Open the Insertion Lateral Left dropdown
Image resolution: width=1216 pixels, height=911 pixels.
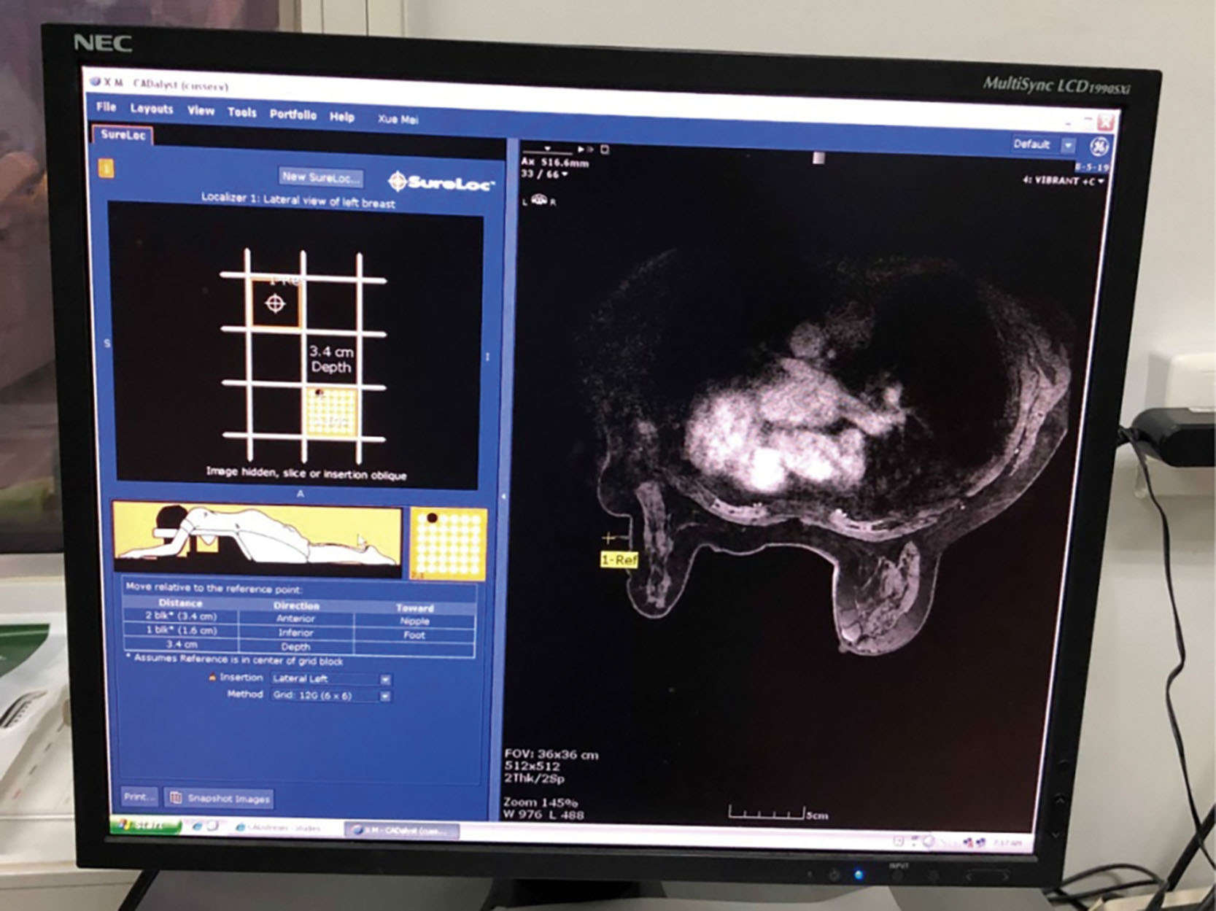point(384,679)
